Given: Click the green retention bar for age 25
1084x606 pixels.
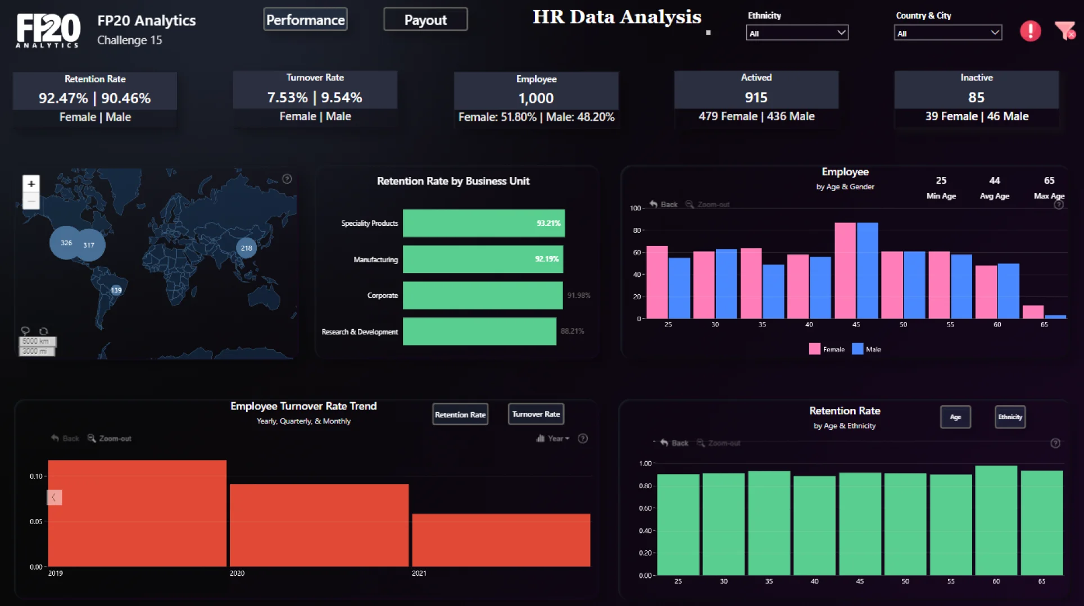Looking at the screenshot, I should pos(678,525).
